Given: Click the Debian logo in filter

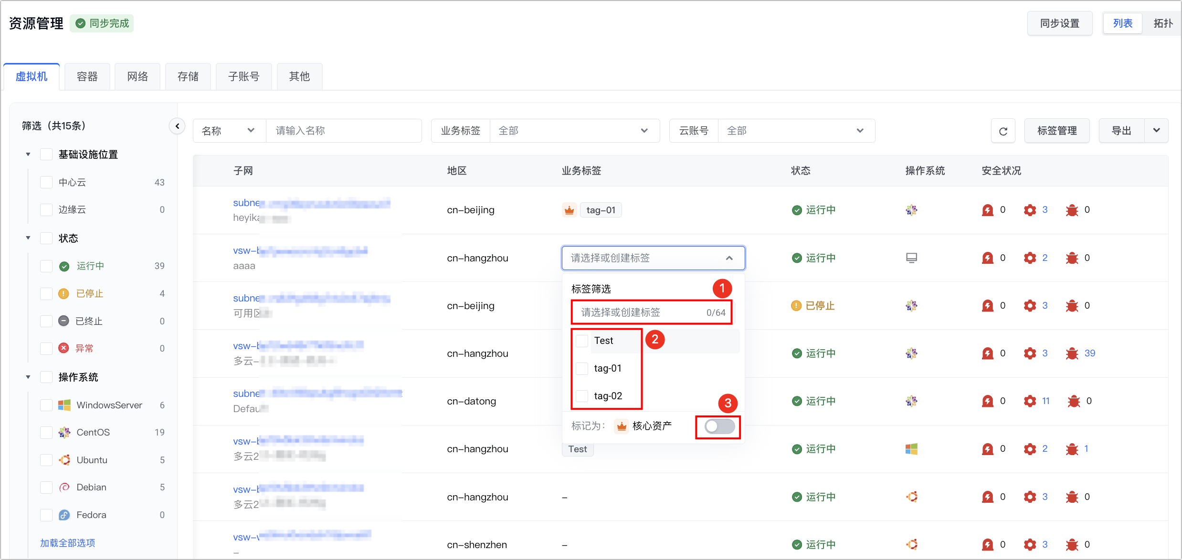Looking at the screenshot, I should coord(64,487).
